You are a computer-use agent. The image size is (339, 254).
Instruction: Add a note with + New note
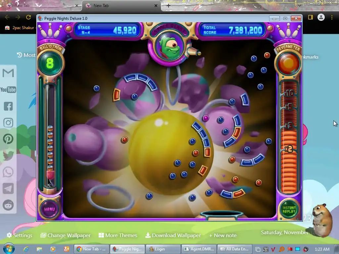point(223,235)
